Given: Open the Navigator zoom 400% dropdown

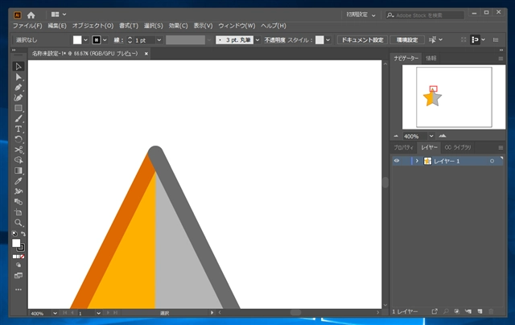Looking at the screenshot, I should [431, 136].
